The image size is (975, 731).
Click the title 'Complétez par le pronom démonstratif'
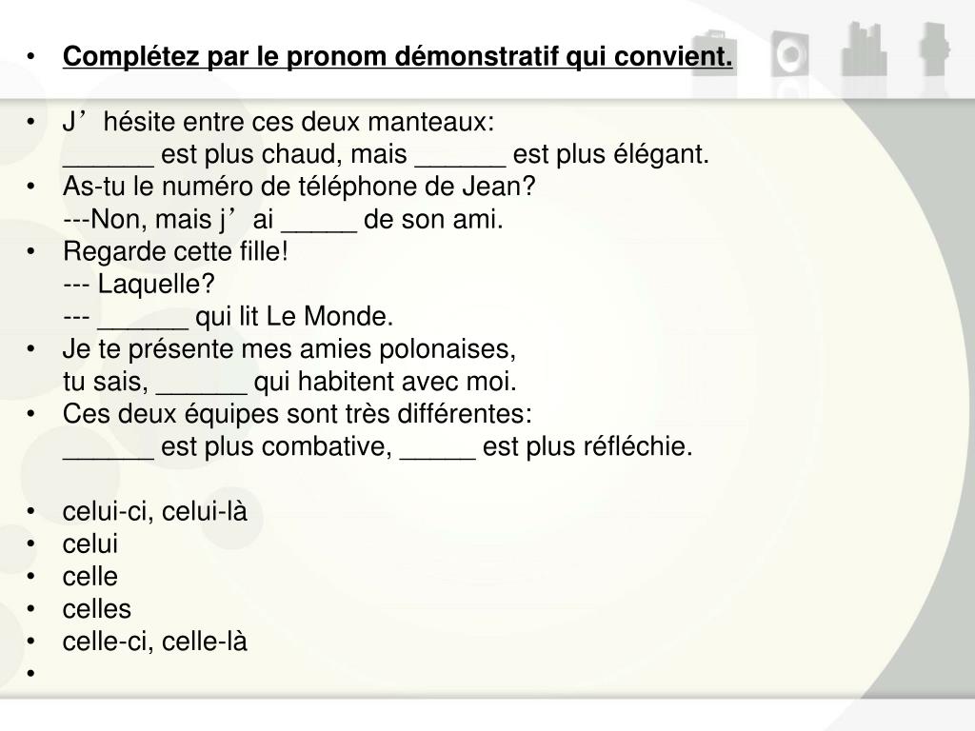click(397, 56)
